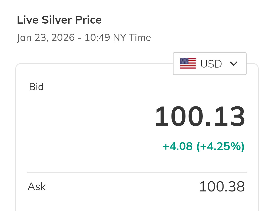Open the currency selector box
274x211 pixels.
(x=210, y=64)
